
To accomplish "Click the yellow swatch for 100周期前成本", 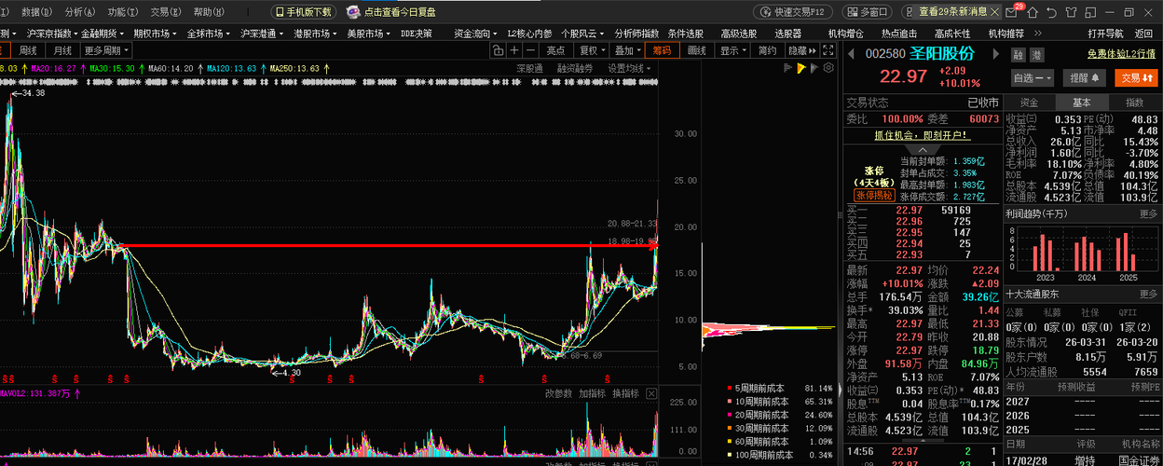I will pos(728,455).
